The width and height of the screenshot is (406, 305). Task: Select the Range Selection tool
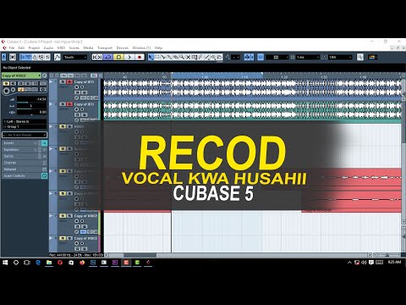[156, 58]
